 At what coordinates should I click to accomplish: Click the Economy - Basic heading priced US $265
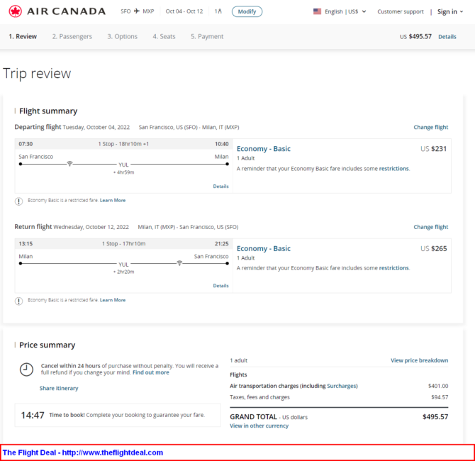click(x=264, y=248)
